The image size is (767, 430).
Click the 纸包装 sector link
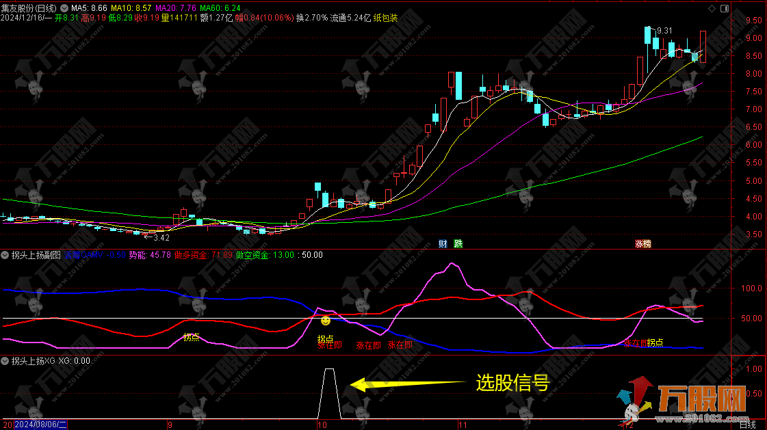[x=385, y=18]
